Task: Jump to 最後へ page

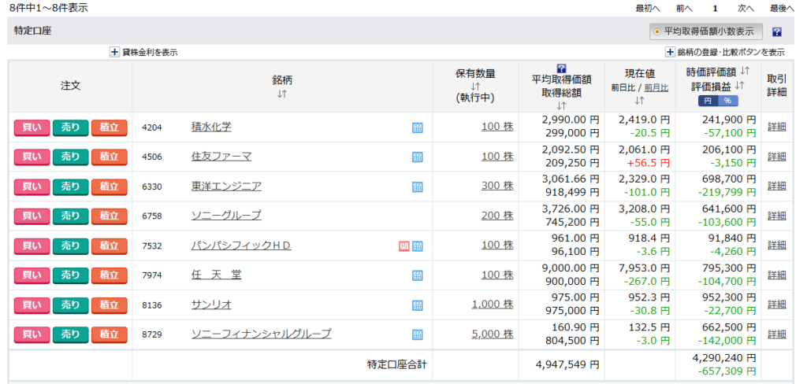Action: [x=782, y=8]
